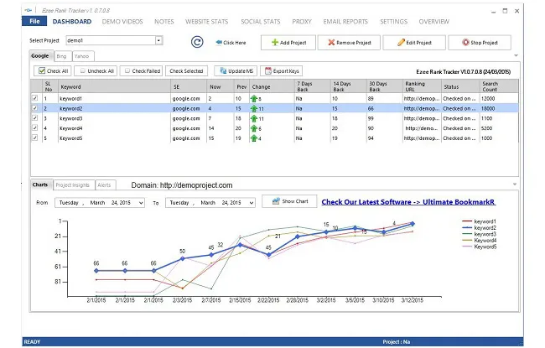Click the Stop Project icon
This screenshot has width=545, height=348.
[465, 42]
